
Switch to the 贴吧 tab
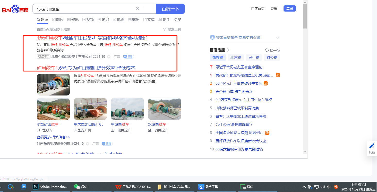134,20
